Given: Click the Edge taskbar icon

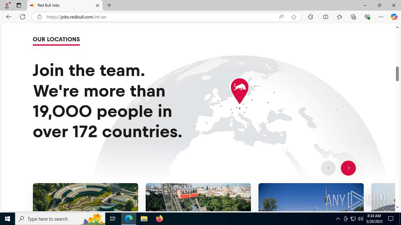Looking at the screenshot, I should tap(129, 219).
